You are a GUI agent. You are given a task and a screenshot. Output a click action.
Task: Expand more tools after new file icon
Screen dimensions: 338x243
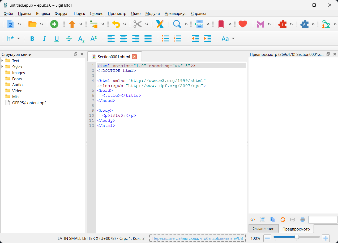[19, 24]
